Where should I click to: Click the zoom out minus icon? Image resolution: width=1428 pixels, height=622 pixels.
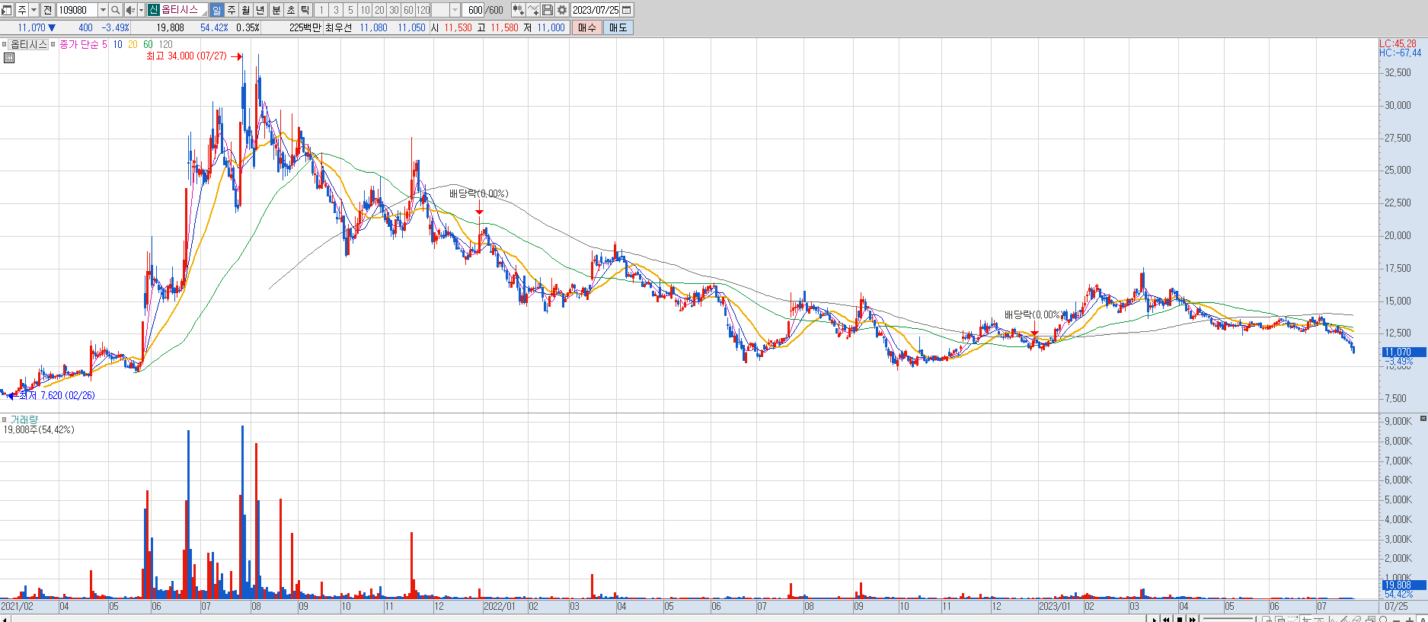tap(1396, 619)
